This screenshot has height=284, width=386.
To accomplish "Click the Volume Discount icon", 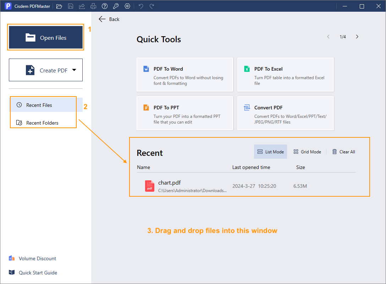I will point(12,258).
